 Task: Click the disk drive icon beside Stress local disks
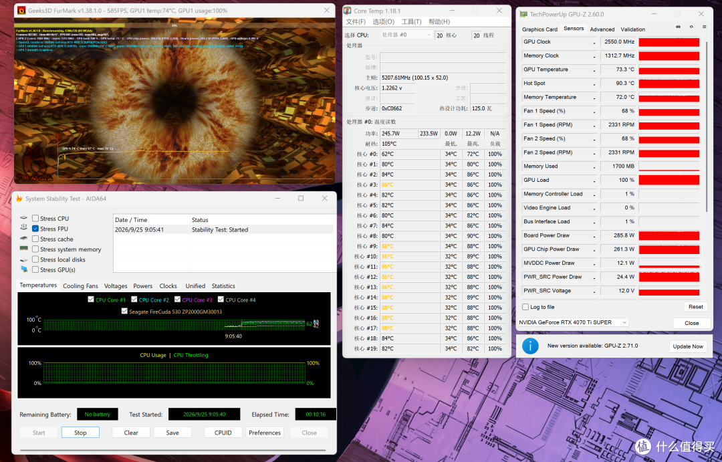24,259
